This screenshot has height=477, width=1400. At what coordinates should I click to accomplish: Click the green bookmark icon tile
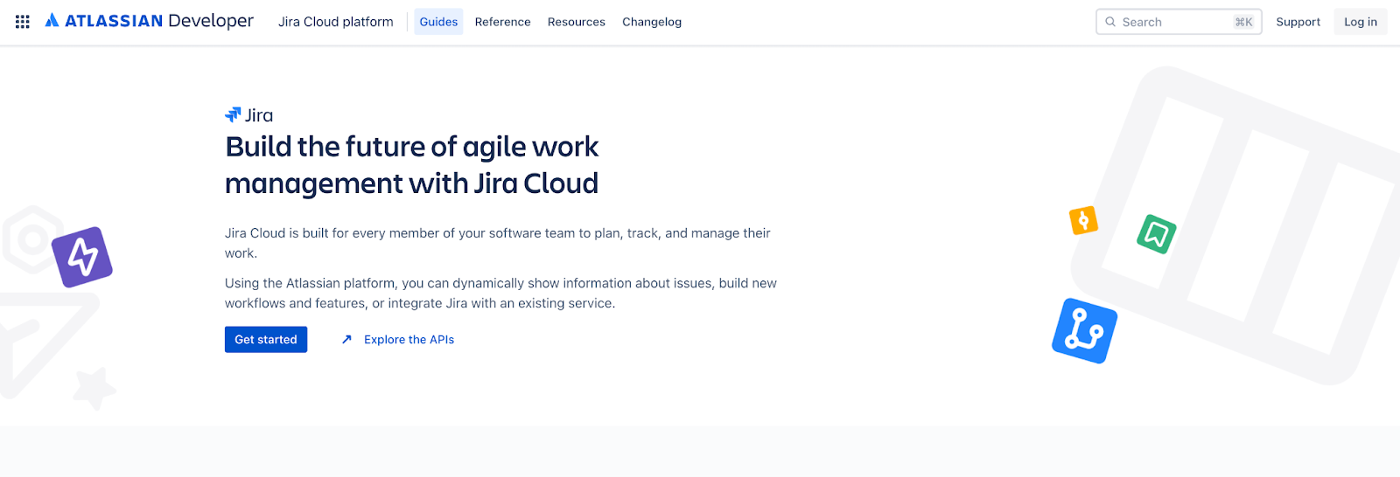(1156, 234)
